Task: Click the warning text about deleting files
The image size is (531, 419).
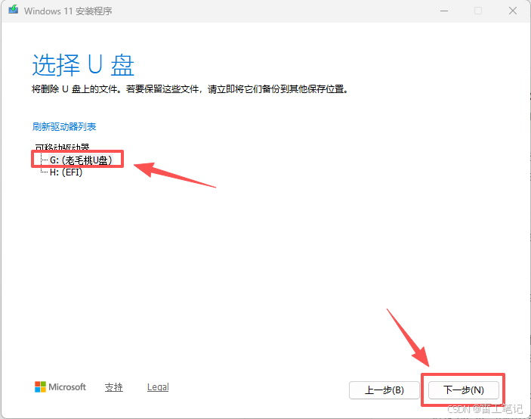Action: click(190, 89)
